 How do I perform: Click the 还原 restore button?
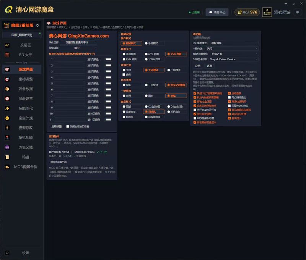[209, 66]
